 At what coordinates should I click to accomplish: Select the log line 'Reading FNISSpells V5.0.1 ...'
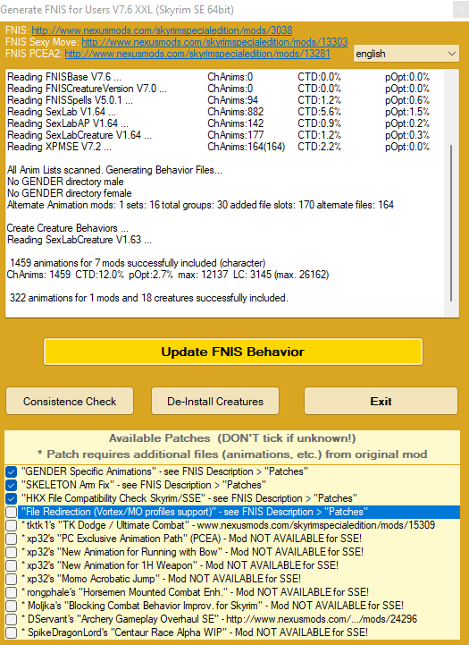coord(70,100)
